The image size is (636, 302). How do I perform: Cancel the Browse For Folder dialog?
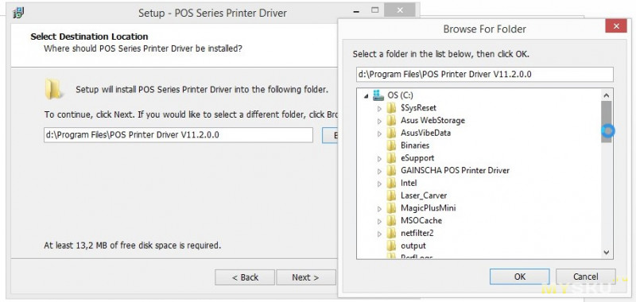(585, 277)
